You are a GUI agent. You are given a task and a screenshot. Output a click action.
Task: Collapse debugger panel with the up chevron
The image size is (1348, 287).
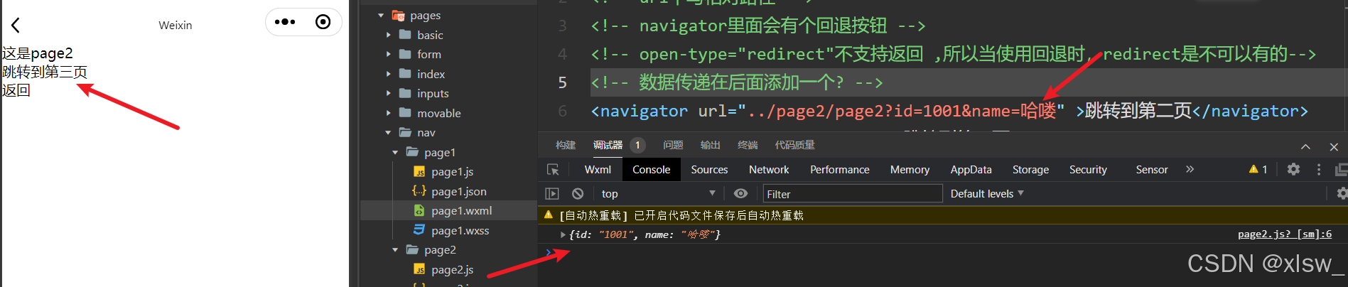pos(1305,146)
